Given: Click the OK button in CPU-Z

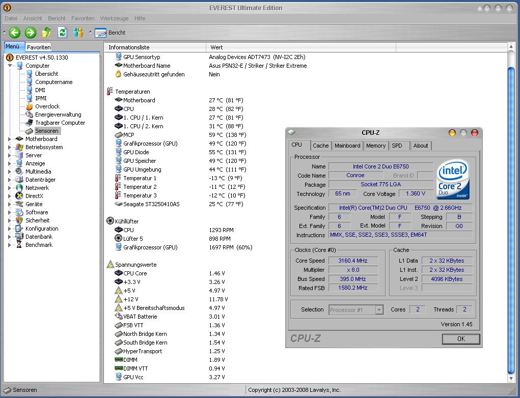Looking at the screenshot, I should [461, 339].
